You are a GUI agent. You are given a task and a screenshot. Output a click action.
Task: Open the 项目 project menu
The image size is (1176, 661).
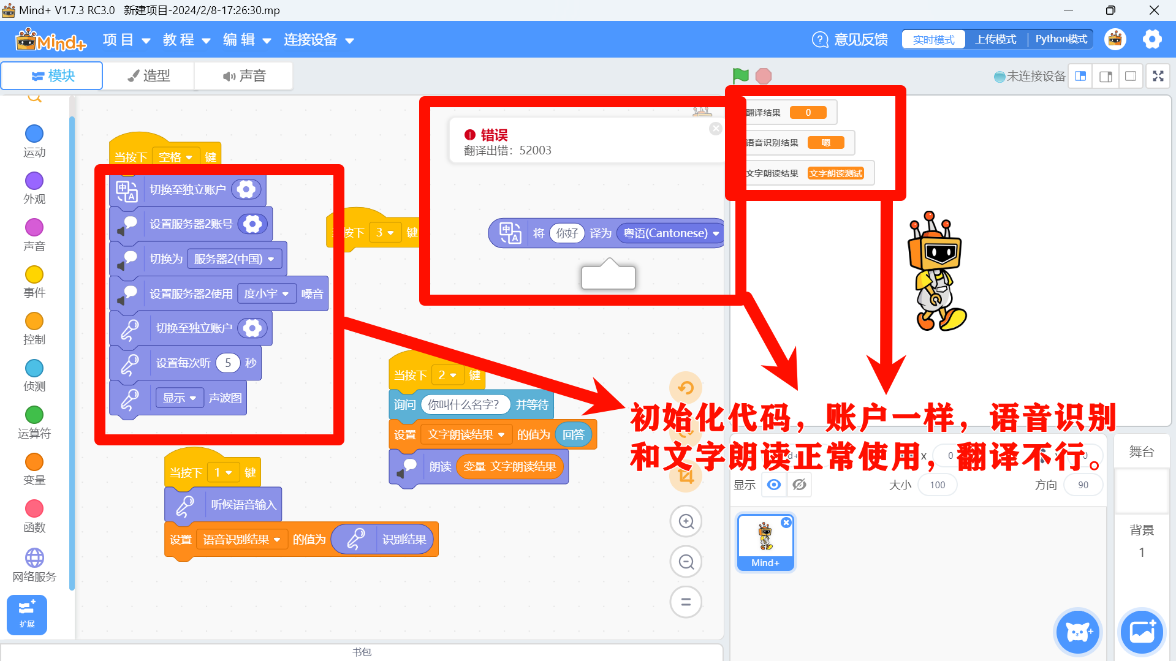click(x=126, y=40)
